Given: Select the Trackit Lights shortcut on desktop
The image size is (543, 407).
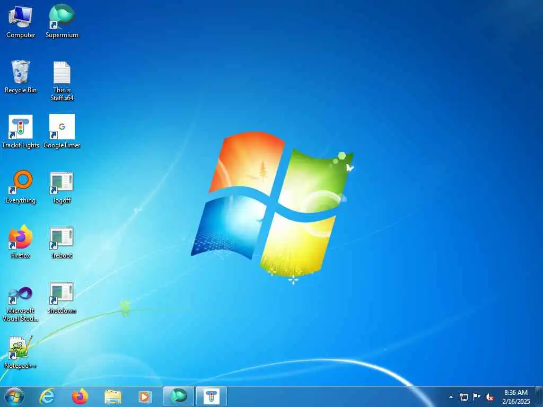Looking at the screenshot, I should [x=21, y=132].
